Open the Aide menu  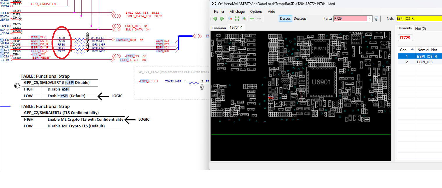click(271, 12)
